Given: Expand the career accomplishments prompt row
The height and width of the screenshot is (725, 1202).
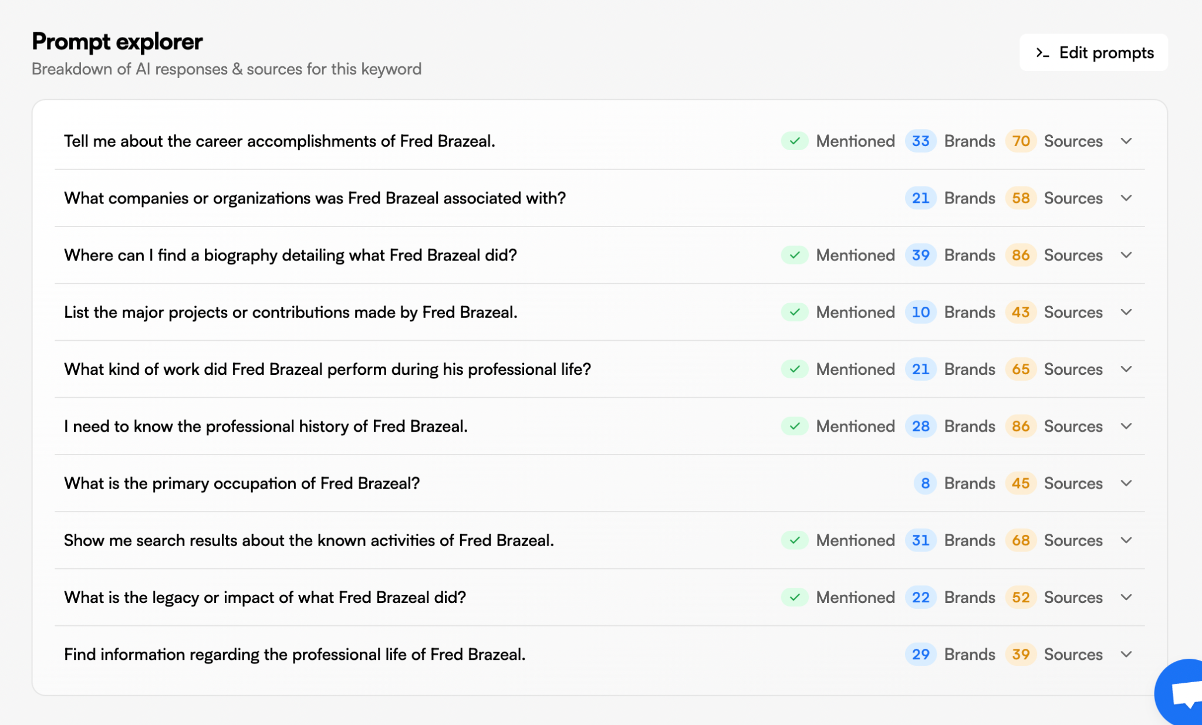Looking at the screenshot, I should pyautogui.click(x=1127, y=141).
